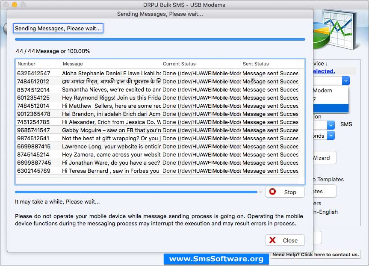Minimize the DRPU Bulk SMS window (yellow)
This screenshot has width=369, height=266.
click(x=15, y=4)
